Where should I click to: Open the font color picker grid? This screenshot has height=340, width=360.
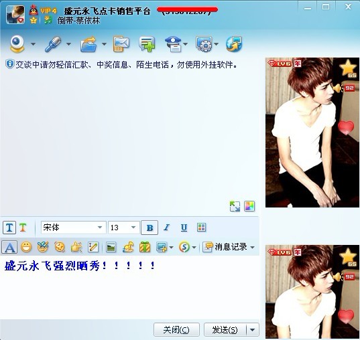(x=201, y=228)
